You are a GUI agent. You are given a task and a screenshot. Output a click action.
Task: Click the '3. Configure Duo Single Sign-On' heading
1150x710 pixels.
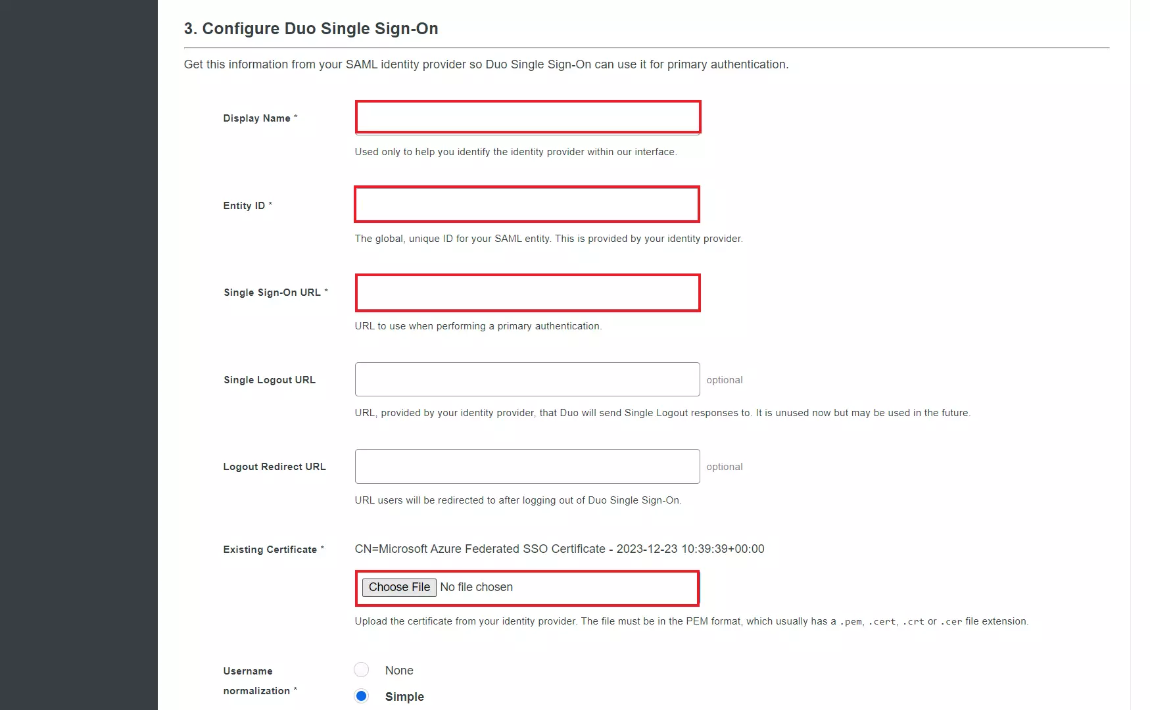click(311, 29)
